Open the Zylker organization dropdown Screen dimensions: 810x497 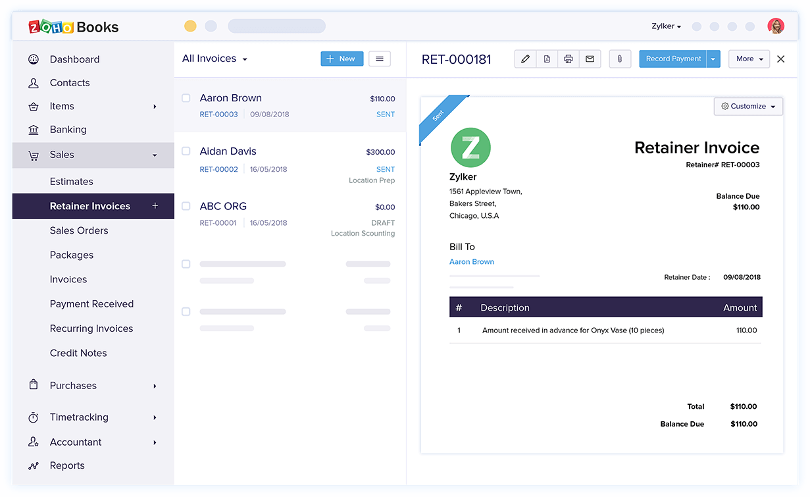click(666, 26)
